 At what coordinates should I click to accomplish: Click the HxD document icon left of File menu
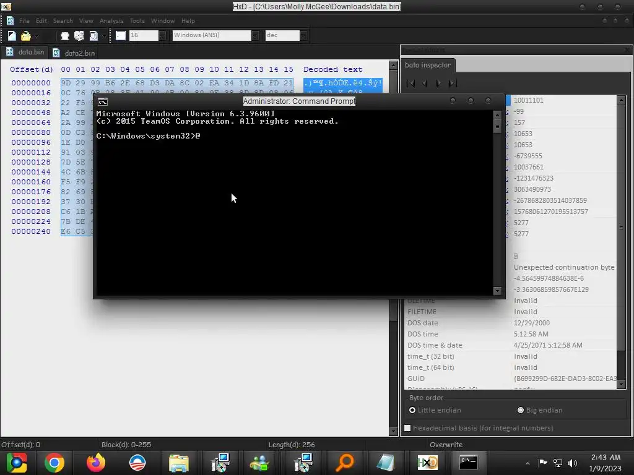(10, 20)
